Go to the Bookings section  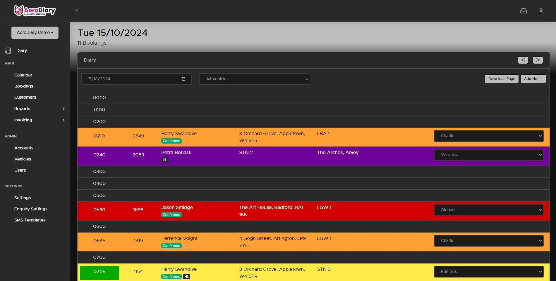[24, 86]
